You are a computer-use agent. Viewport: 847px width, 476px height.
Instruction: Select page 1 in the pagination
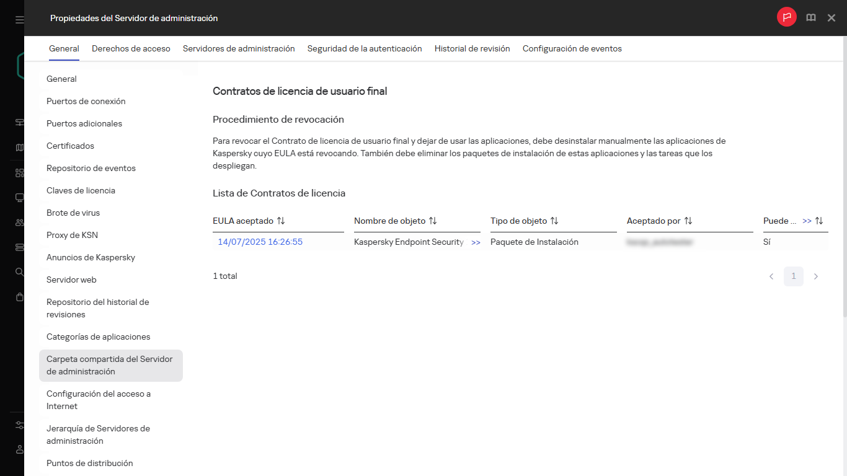click(793, 276)
